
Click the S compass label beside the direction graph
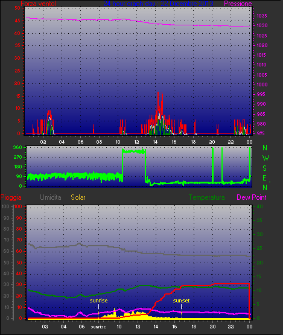265,168
